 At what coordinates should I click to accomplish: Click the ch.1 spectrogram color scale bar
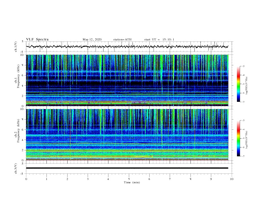238,84
